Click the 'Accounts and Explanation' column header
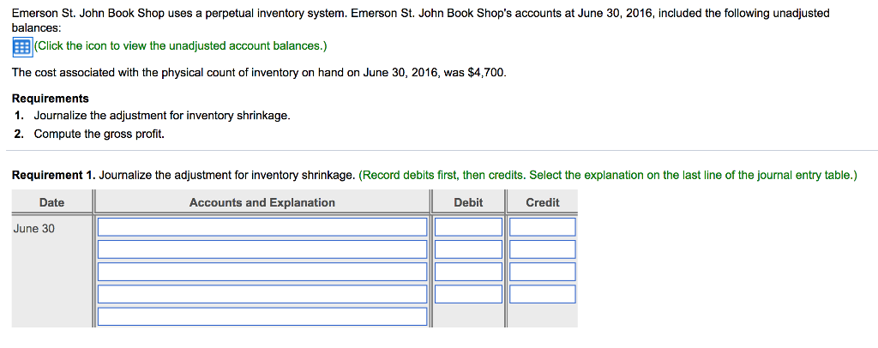878x348 pixels. click(262, 203)
